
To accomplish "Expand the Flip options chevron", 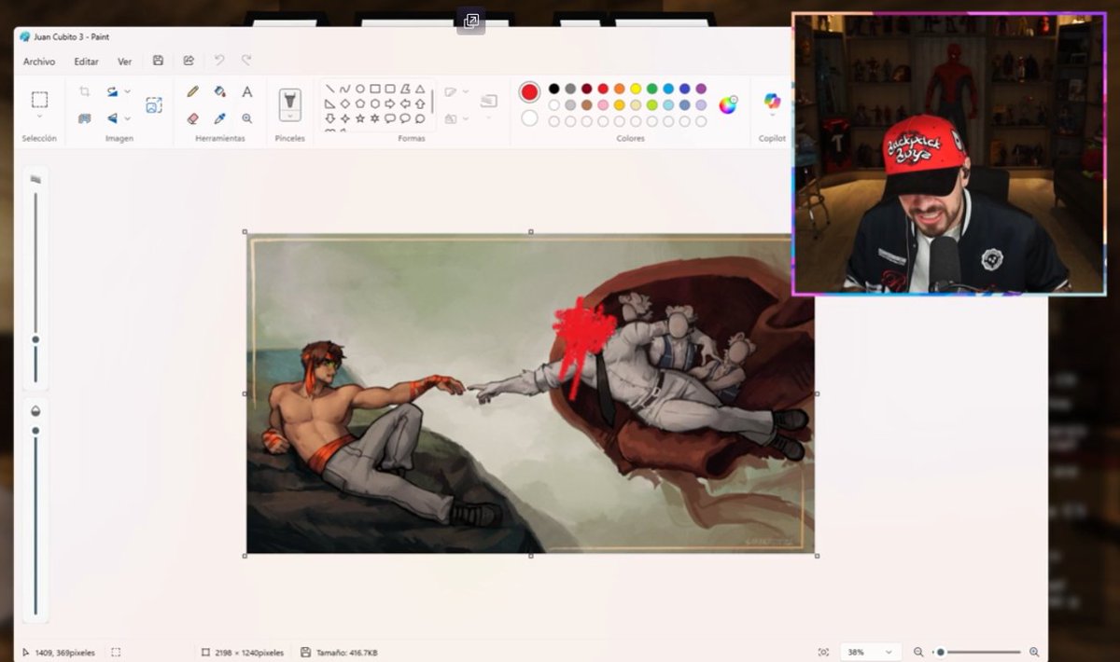I will (128, 118).
